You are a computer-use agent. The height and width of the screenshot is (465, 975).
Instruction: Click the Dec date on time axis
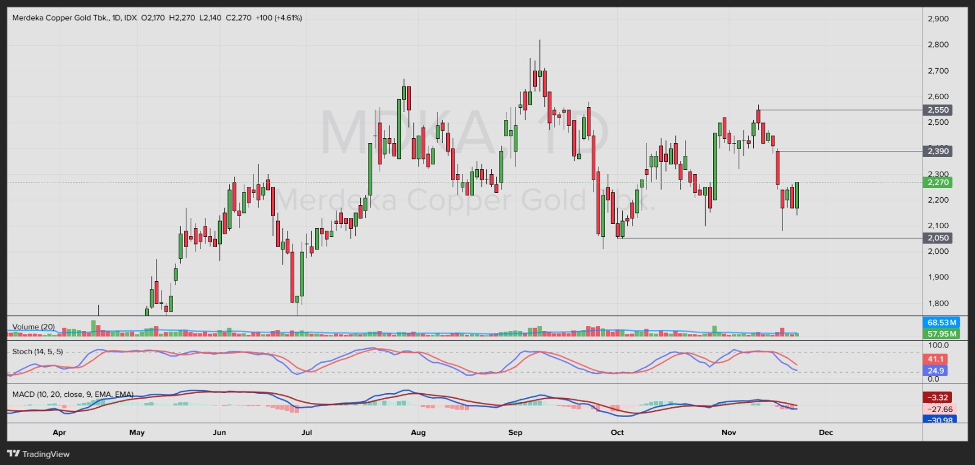point(826,433)
